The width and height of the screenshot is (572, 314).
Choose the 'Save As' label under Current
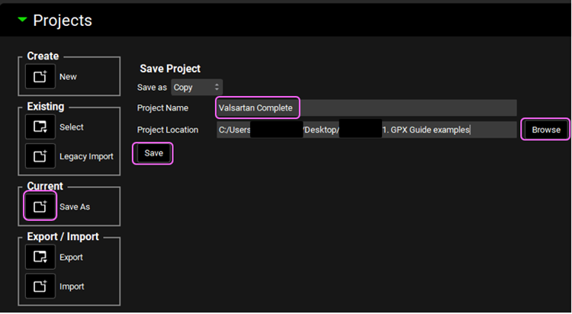(75, 207)
